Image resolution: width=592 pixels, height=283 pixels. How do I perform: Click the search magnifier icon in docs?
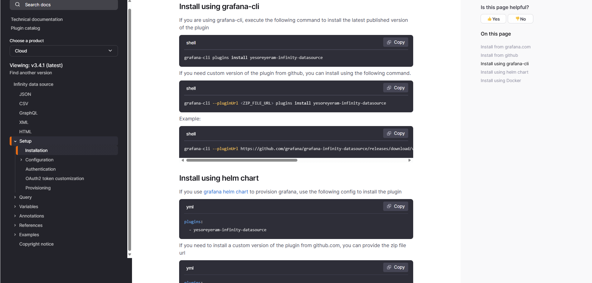[x=17, y=4]
